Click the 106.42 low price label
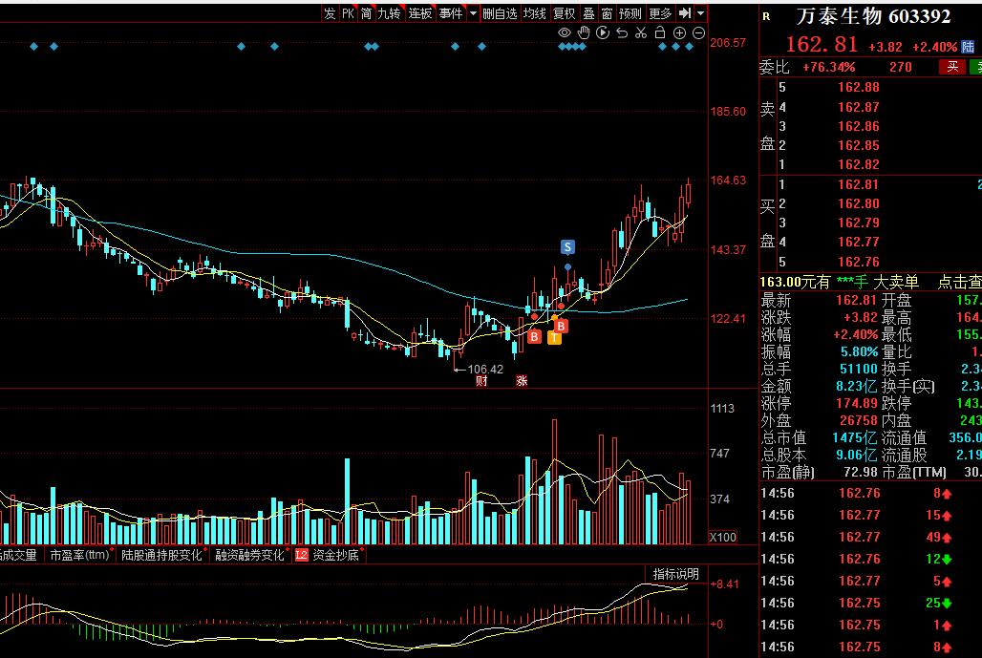982x658 pixels. [485, 370]
